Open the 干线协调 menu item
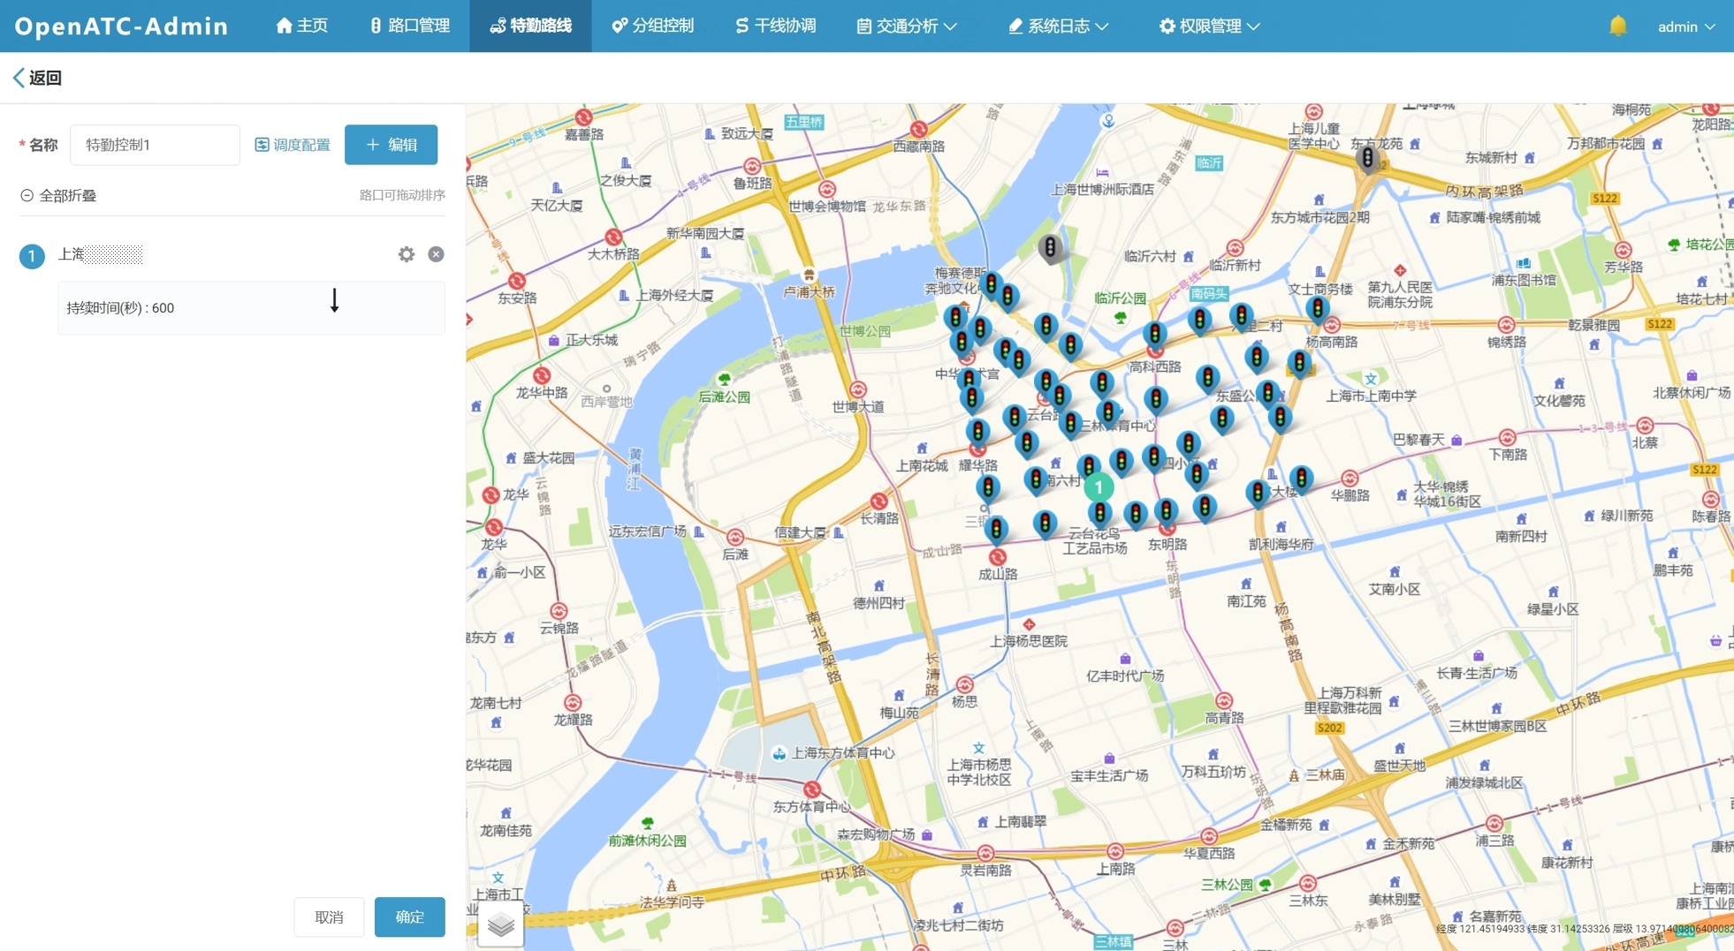 click(x=775, y=26)
